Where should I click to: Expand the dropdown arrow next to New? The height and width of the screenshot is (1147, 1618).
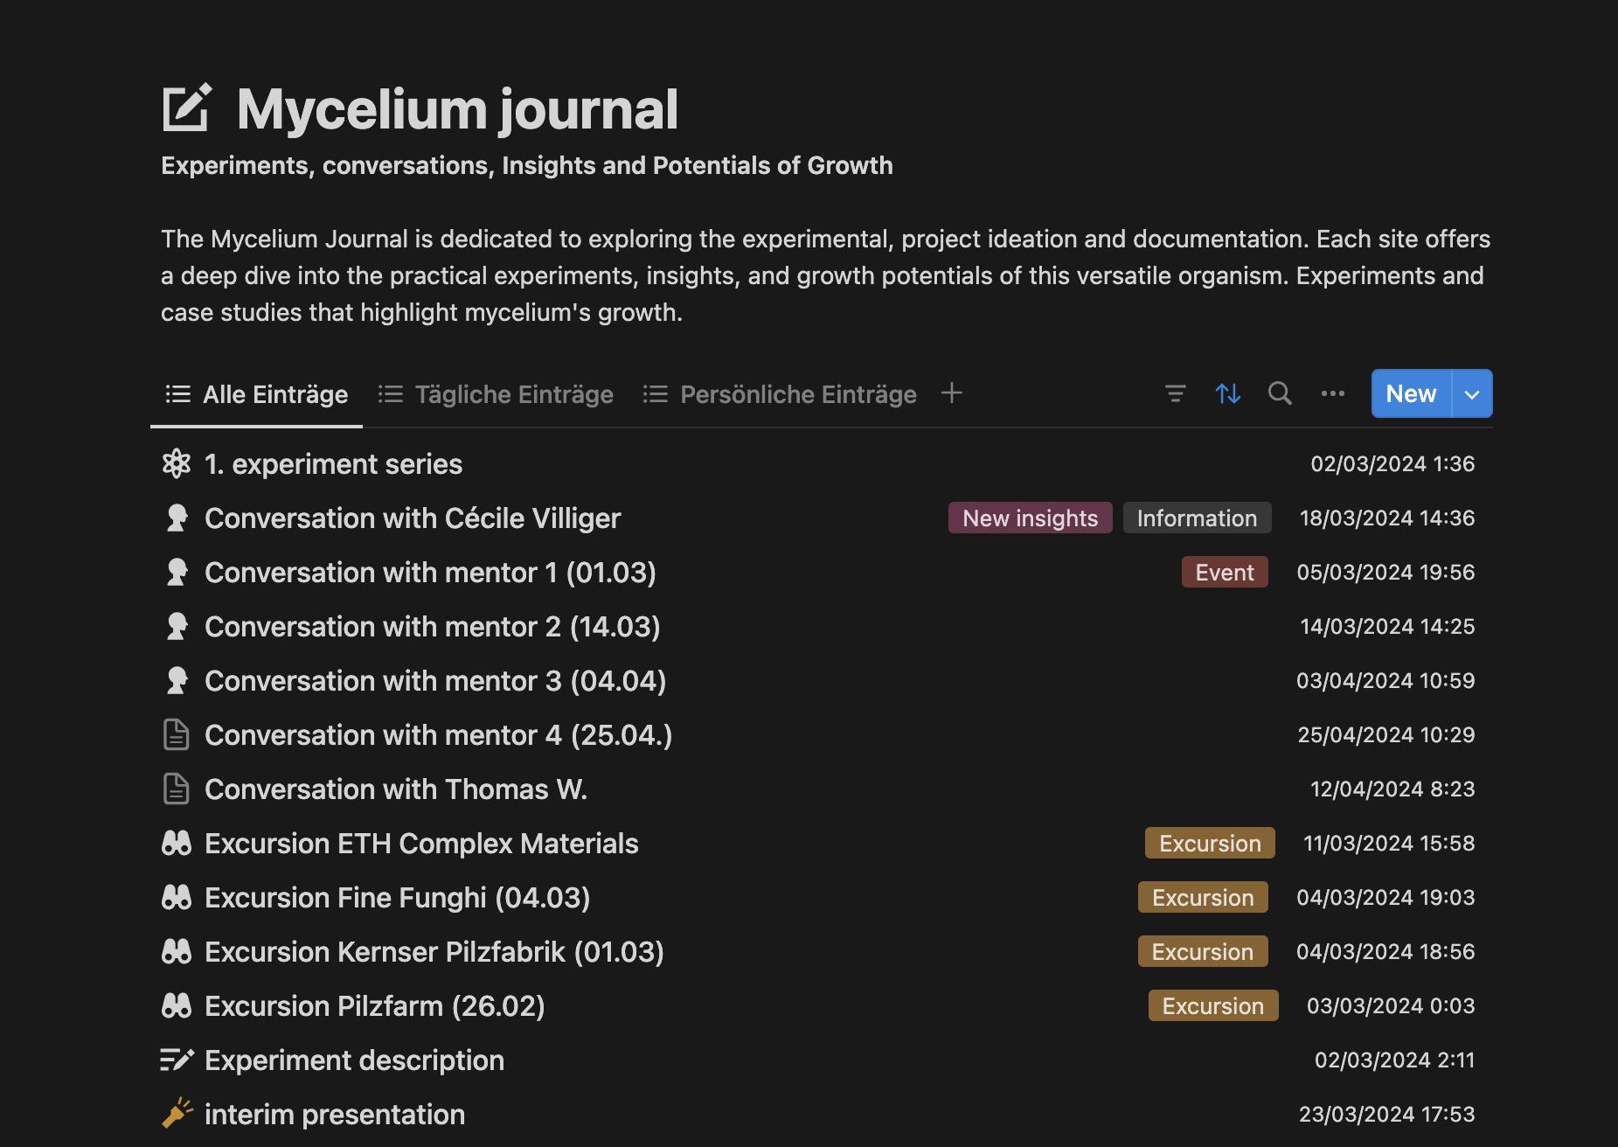pos(1472,394)
